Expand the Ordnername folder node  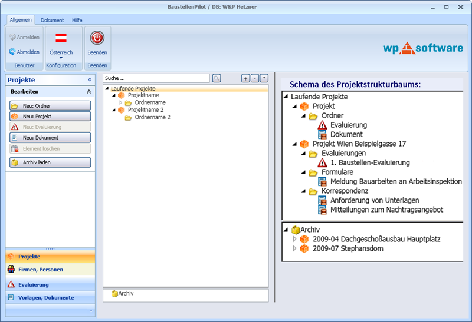point(121,102)
